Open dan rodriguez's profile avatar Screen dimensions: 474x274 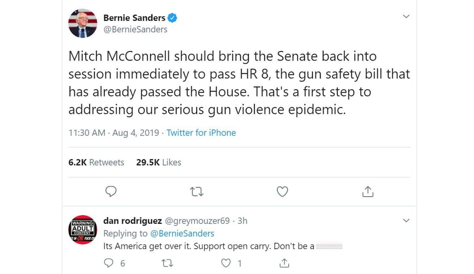[x=83, y=229]
